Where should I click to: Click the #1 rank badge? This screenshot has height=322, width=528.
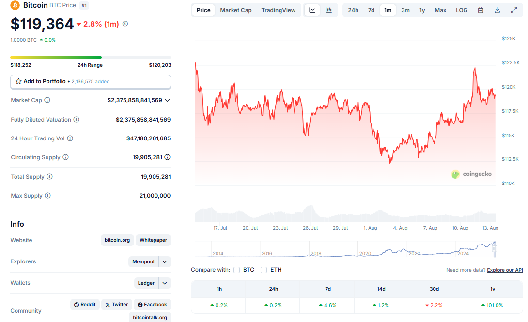(x=84, y=5)
